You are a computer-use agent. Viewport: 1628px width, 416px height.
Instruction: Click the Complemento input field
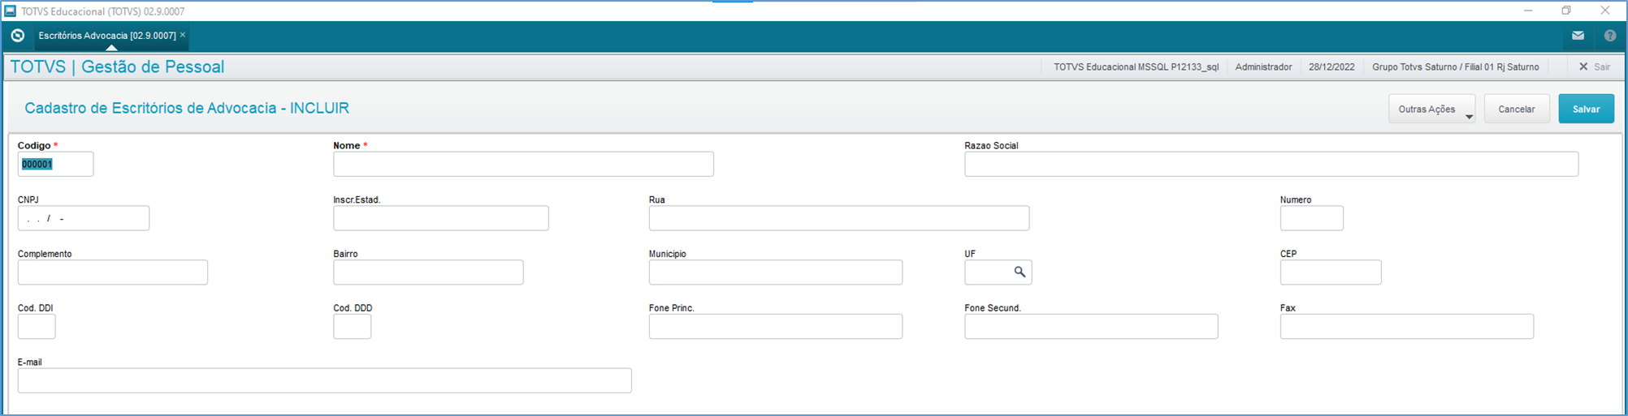point(113,272)
